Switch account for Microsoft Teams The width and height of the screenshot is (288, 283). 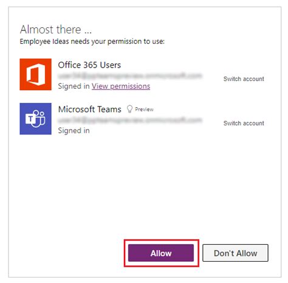coord(244,123)
